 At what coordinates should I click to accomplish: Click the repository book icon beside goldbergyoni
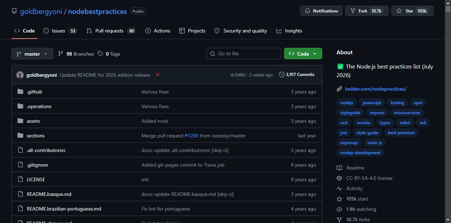pos(14,11)
